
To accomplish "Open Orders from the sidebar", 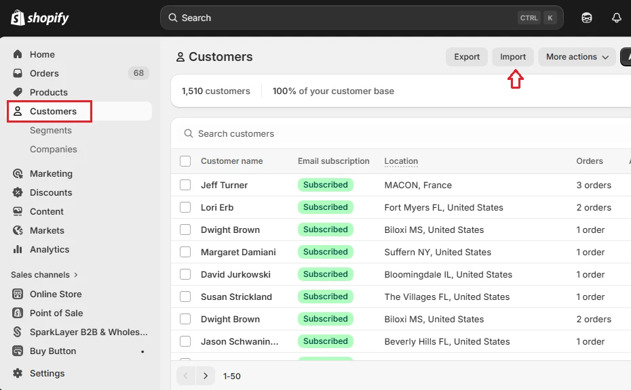I will click(x=43, y=73).
